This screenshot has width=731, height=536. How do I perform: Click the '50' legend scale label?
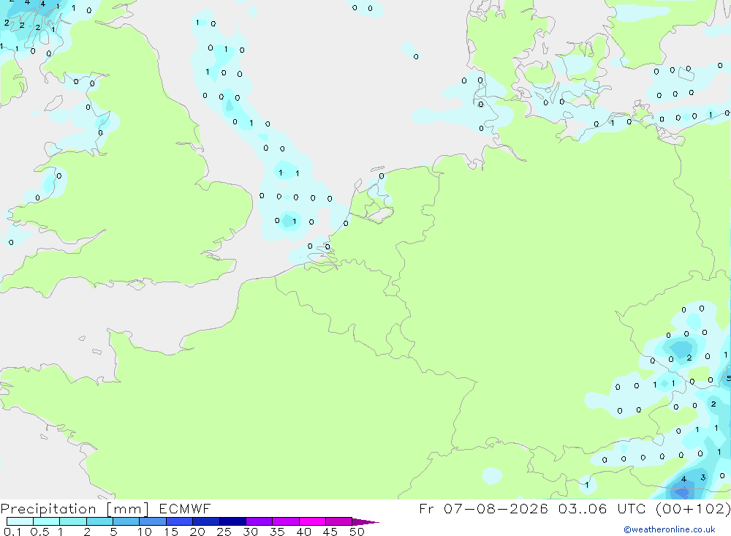point(357,532)
